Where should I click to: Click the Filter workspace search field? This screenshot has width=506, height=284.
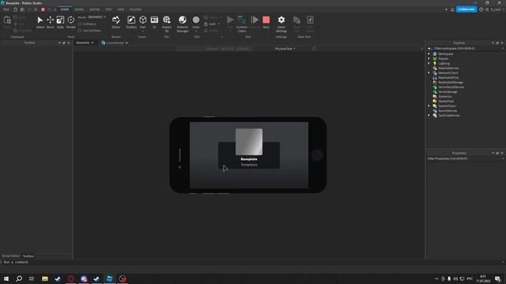point(466,49)
